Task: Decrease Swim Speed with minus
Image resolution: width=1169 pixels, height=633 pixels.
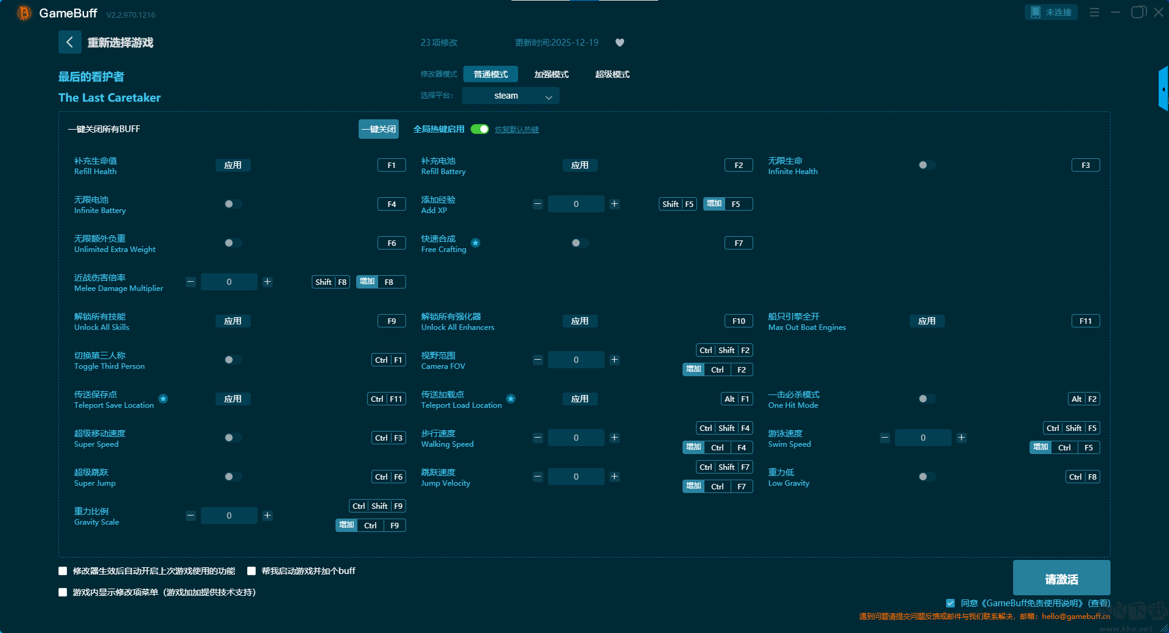Action: [x=885, y=438]
